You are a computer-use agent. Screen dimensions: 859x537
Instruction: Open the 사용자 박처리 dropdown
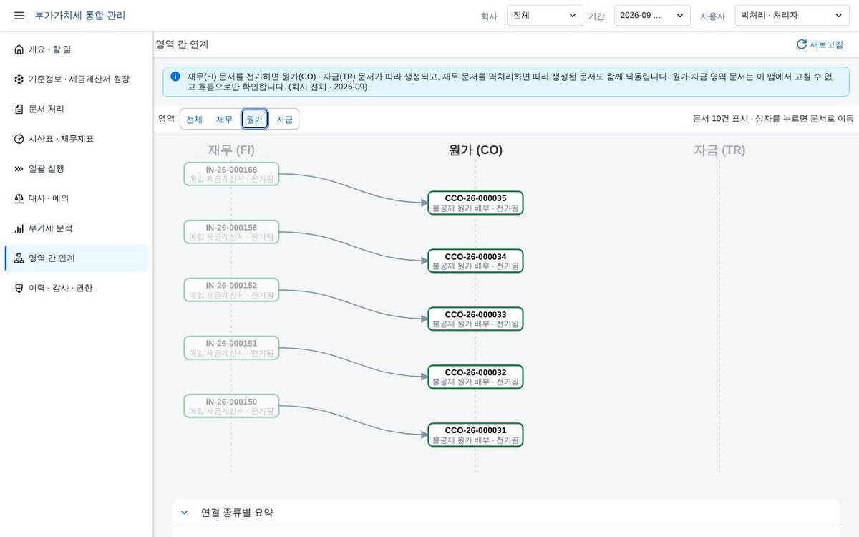click(x=792, y=16)
